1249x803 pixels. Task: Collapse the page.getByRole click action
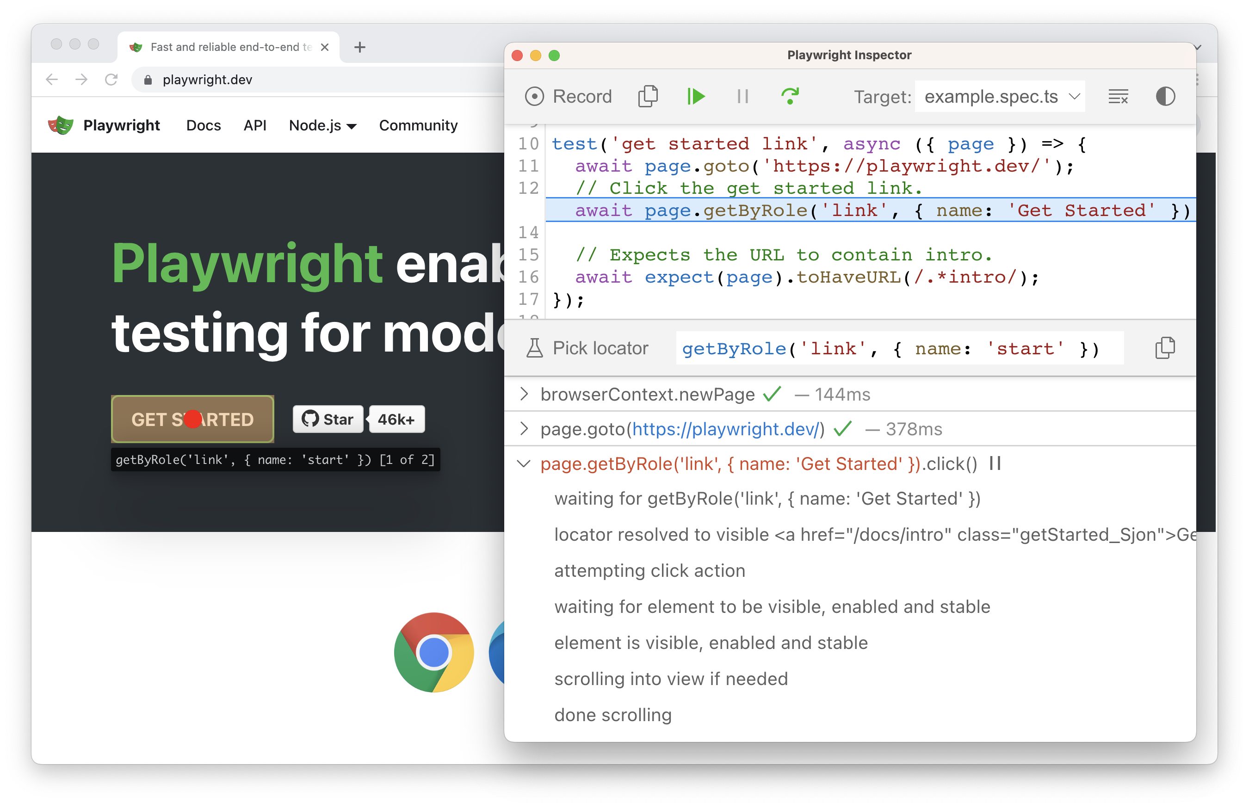[x=525, y=464]
